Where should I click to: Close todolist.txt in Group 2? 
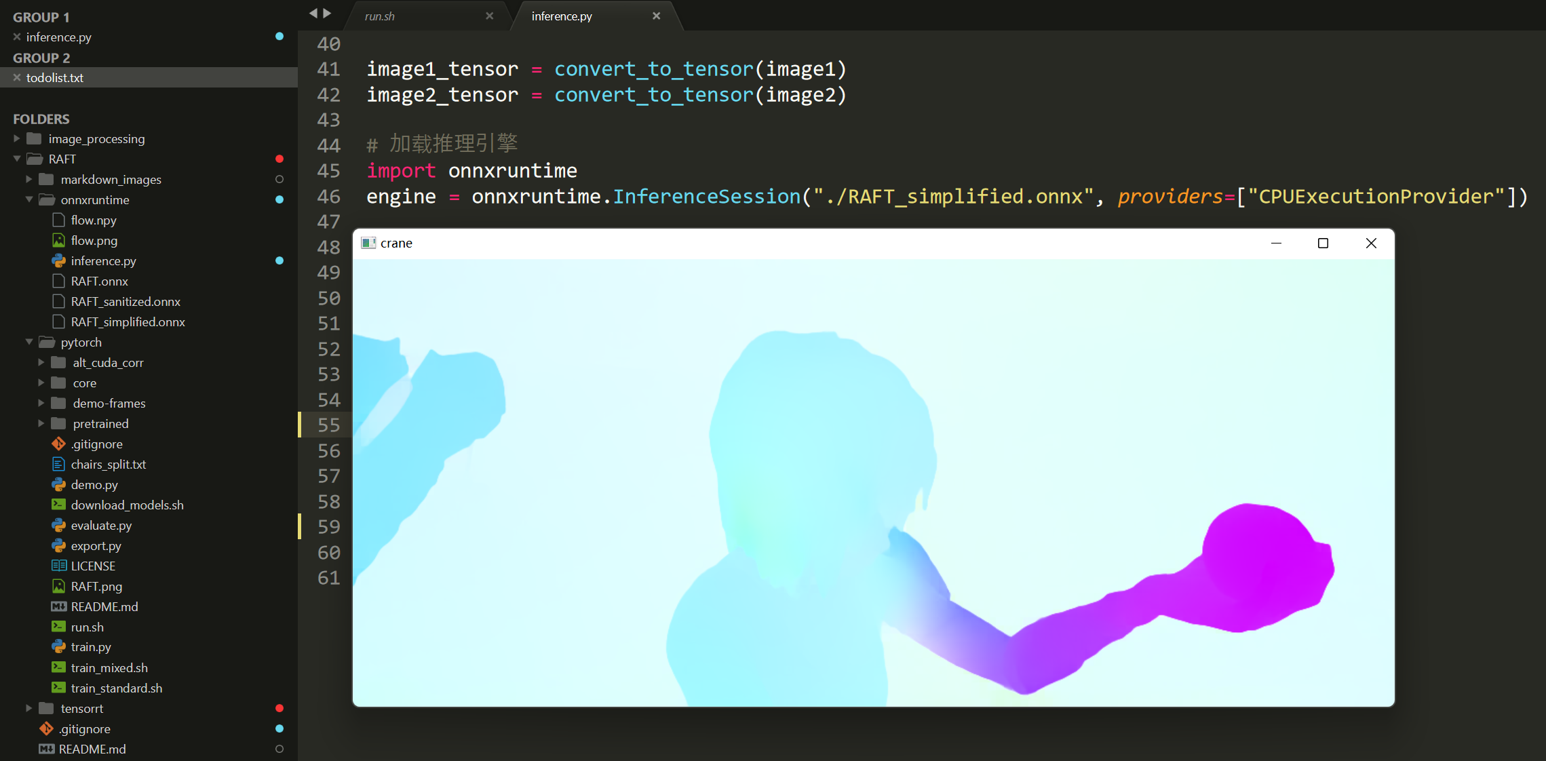[x=17, y=77]
